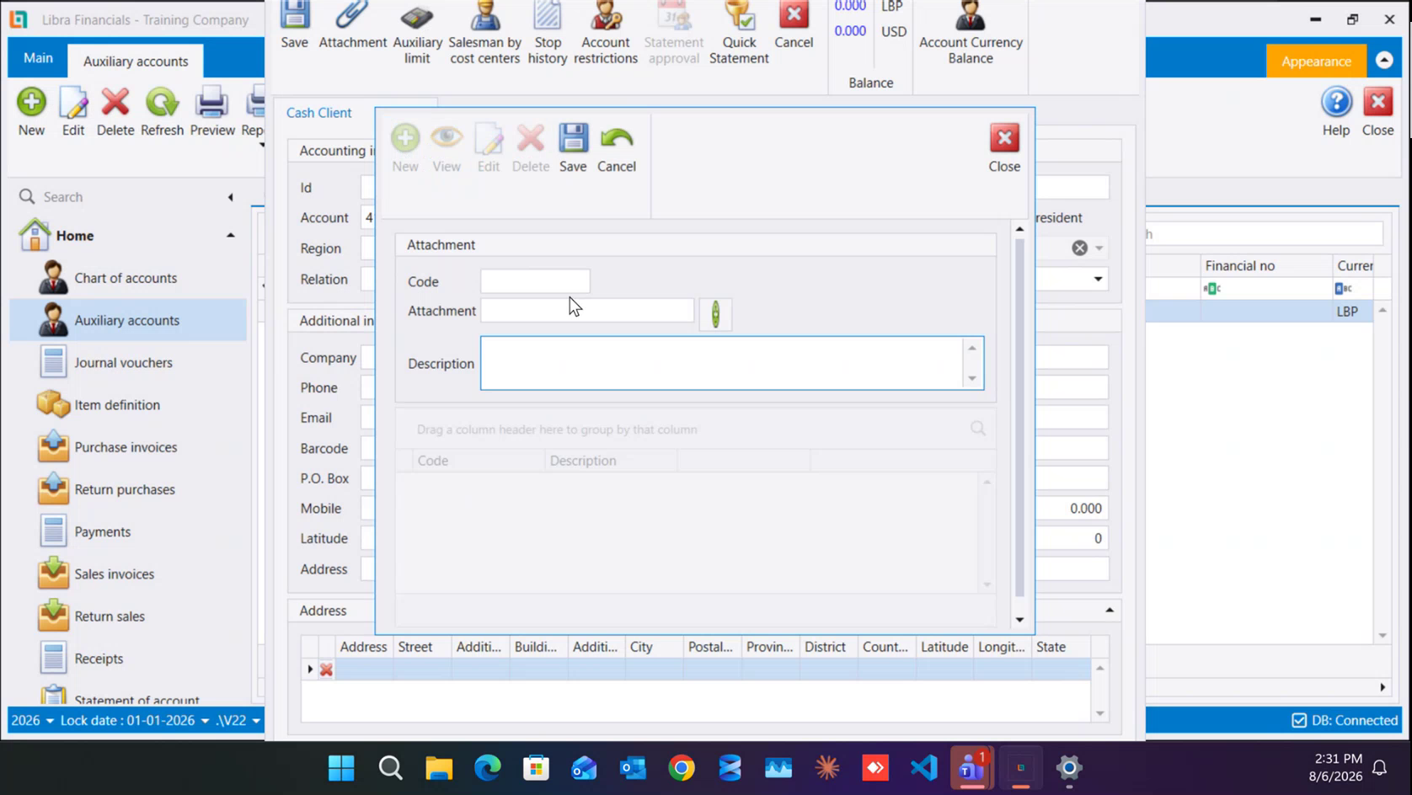Click Delete in the main window toolbar
Image resolution: width=1412 pixels, height=795 pixels.
pos(115,112)
